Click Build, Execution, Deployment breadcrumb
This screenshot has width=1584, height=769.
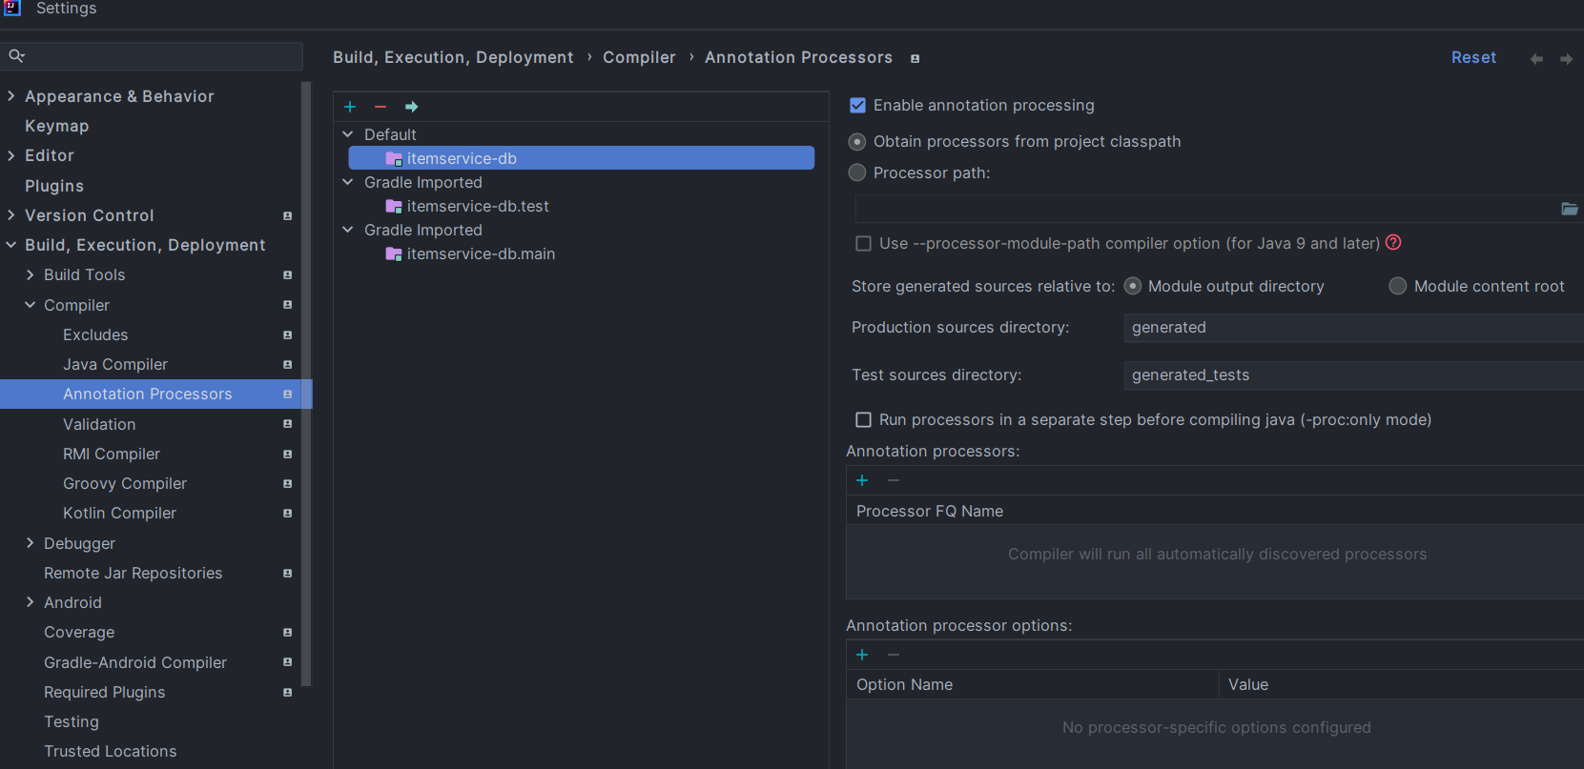click(x=453, y=57)
